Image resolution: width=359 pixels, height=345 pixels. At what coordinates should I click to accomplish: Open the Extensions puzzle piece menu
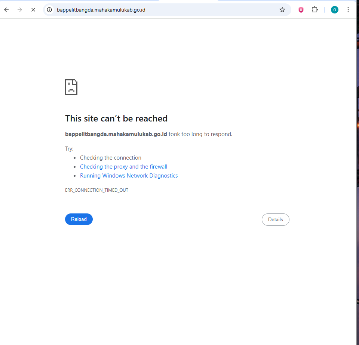click(314, 10)
